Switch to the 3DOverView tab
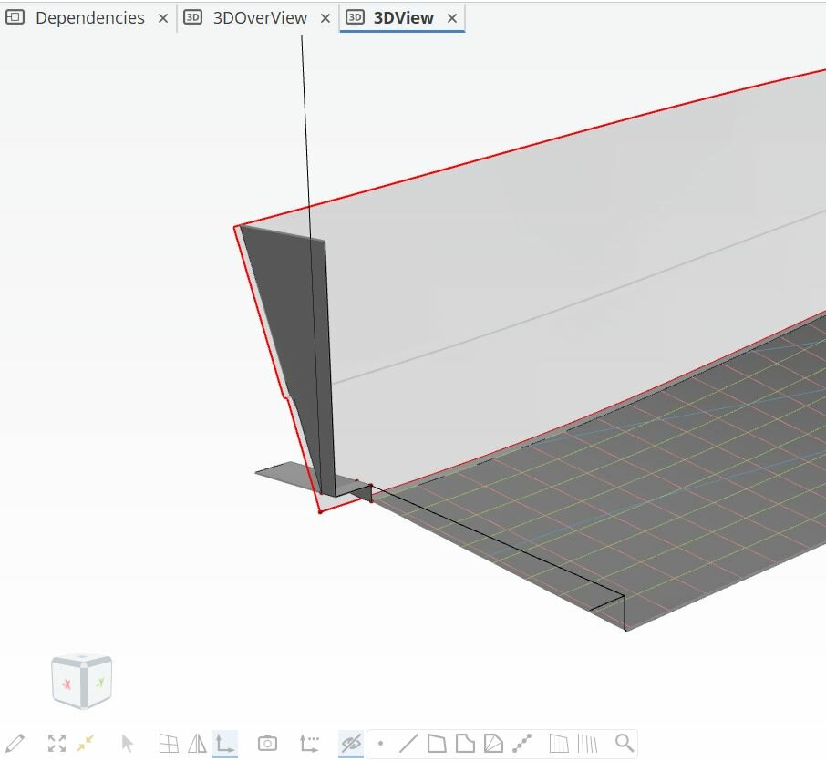 260,18
